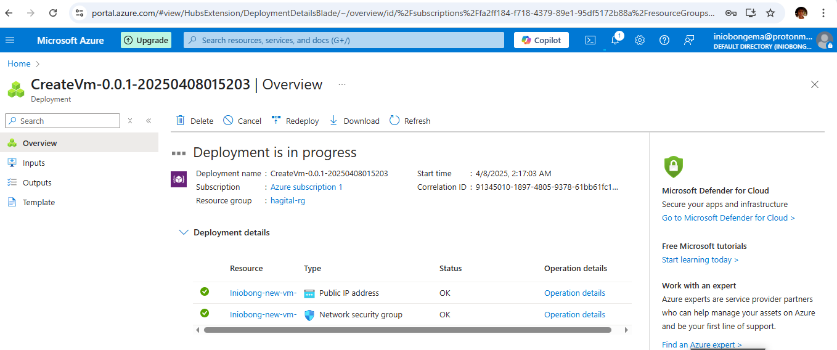Screen dimensions: 837x350
Task: Click Cancel to stop the deployment
Action: (x=242, y=121)
